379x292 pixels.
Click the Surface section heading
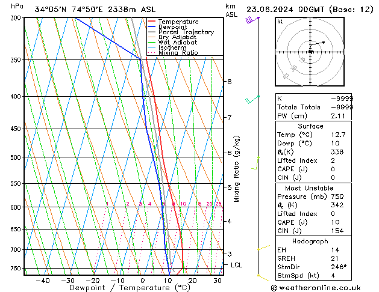pos(310,126)
